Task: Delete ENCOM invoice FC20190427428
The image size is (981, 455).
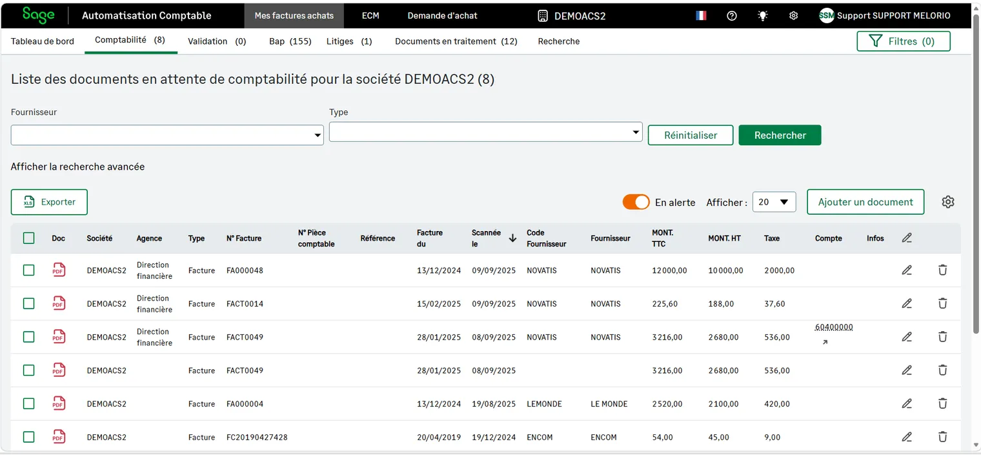Action: tap(942, 437)
